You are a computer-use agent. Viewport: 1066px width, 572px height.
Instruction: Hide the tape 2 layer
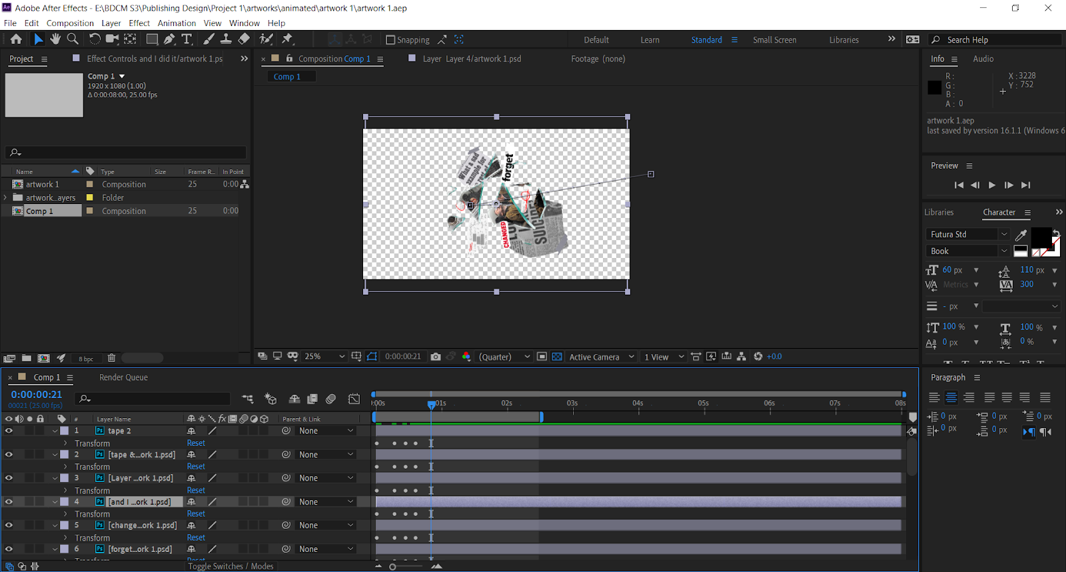pyautogui.click(x=9, y=431)
